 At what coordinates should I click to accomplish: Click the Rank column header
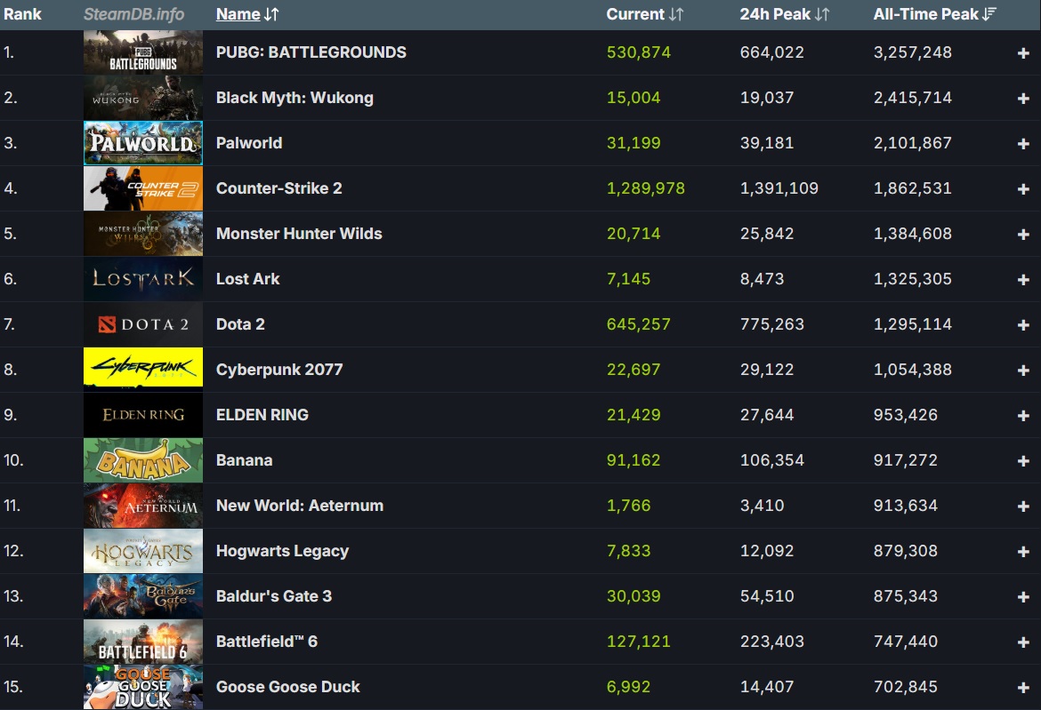pyautogui.click(x=22, y=14)
